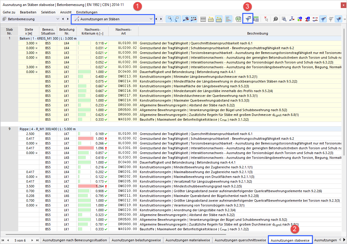The width and height of the screenshot is (347, 244).
Task: Switch to Ausnutzungen querschnittsweise tab
Action: pos(240,240)
